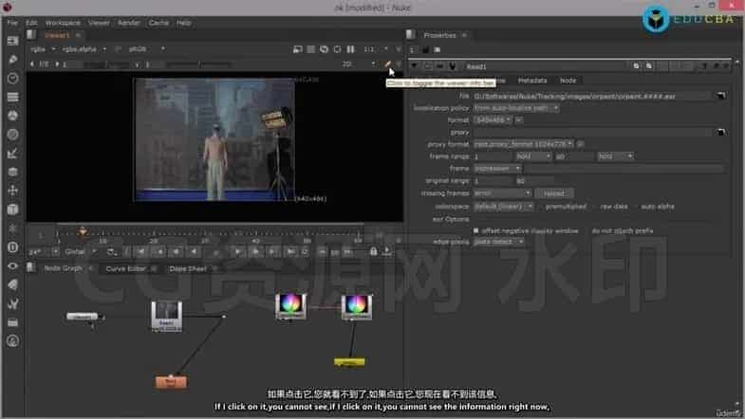
Task: Open the Other nodes icon
Action: (x=13, y=322)
